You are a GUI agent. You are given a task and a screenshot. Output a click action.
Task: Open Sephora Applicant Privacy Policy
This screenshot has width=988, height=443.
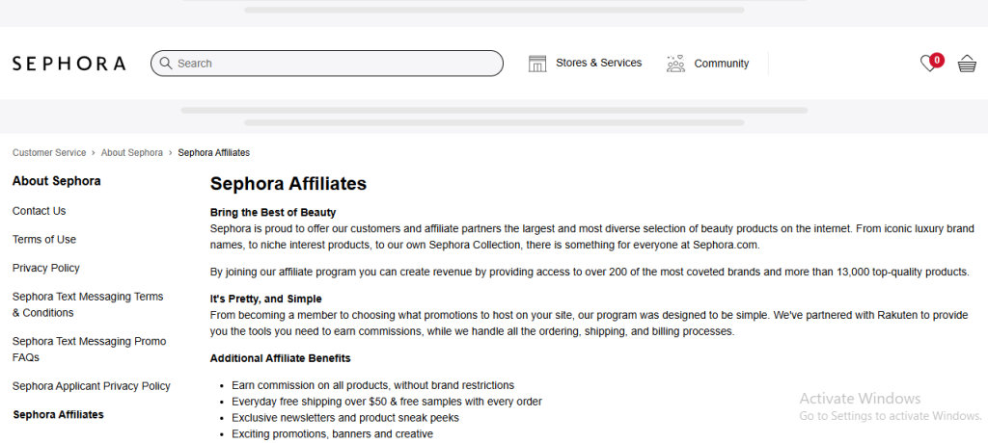pos(92,386)
